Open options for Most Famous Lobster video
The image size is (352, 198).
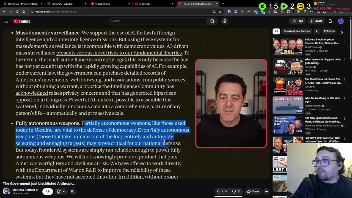(345, 80)
